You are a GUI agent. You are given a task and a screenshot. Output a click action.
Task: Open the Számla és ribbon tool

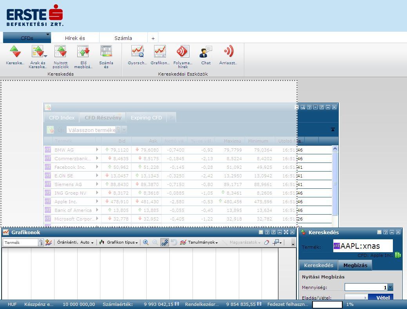point(106,57)
